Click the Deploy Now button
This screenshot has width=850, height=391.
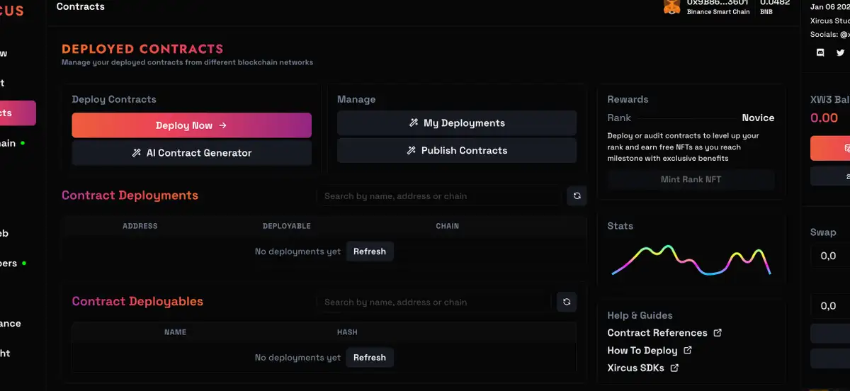(191, 125)
